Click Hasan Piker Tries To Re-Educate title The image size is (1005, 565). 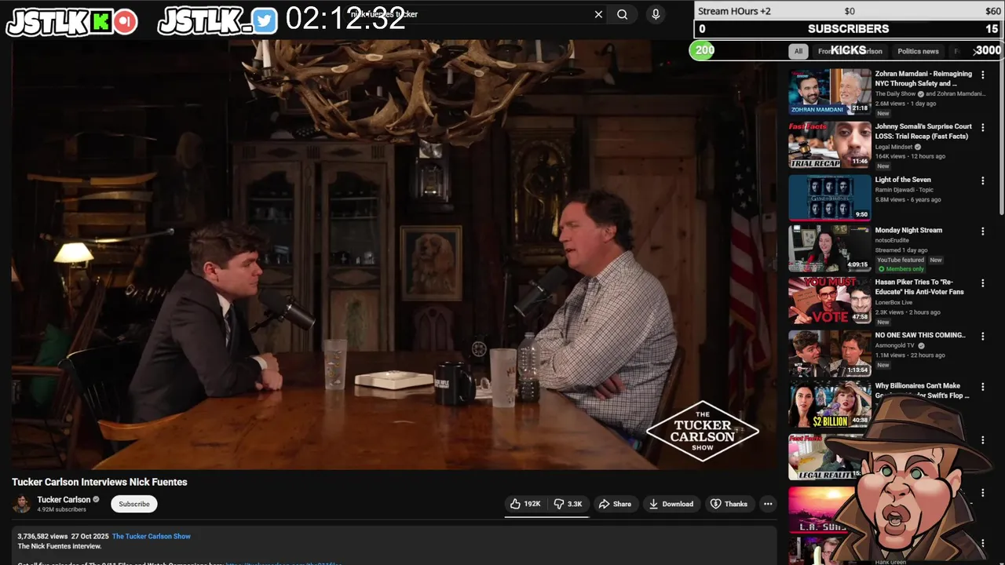919,286
